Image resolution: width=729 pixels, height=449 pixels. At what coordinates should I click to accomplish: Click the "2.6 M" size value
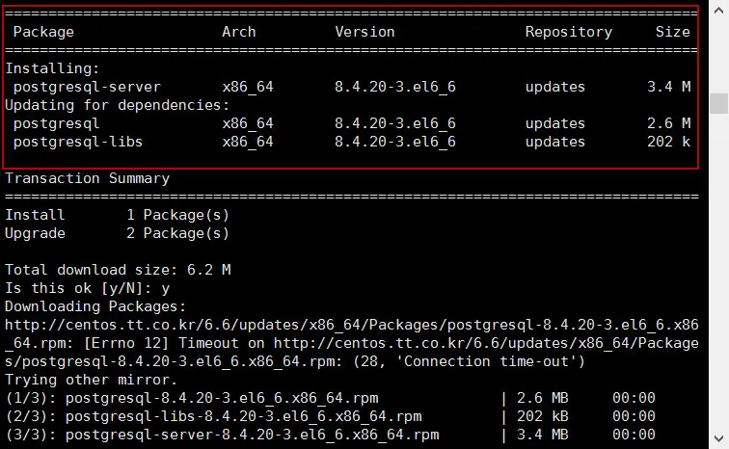(669, 123)
